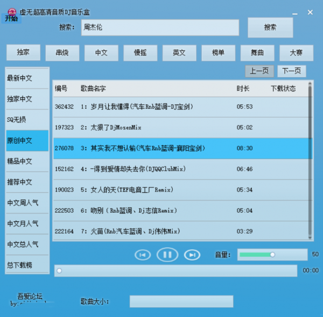Click the previous track playback icon
323x317 pixels.
point(143,255)
